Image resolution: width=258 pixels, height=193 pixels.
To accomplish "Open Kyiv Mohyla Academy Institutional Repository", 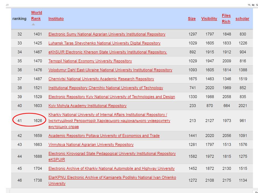I will pyautogui.click(x=87, y=106).
